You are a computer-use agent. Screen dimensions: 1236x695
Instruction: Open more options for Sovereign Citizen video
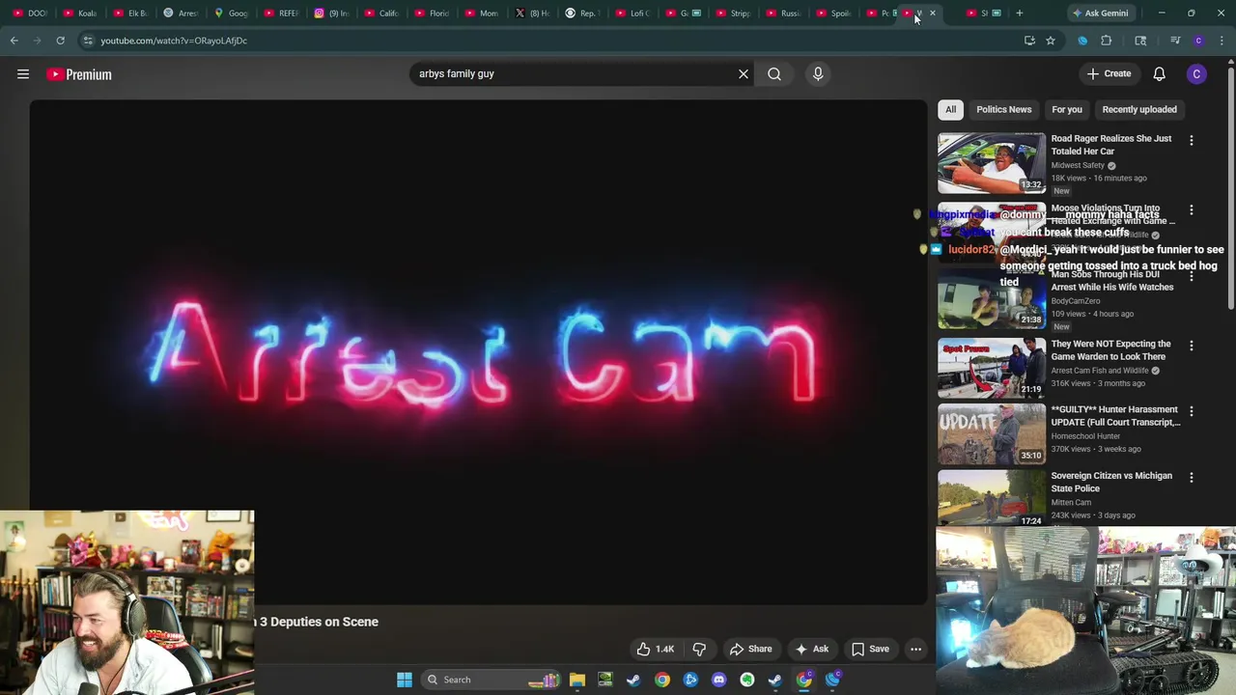click(x=1191, y=477)
